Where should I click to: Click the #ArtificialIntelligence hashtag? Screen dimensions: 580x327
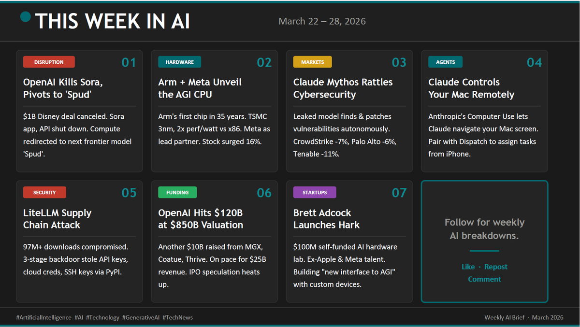(x=43, y=317)
